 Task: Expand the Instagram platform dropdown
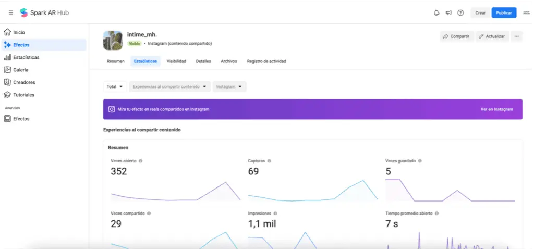click(x=229, y=87)
